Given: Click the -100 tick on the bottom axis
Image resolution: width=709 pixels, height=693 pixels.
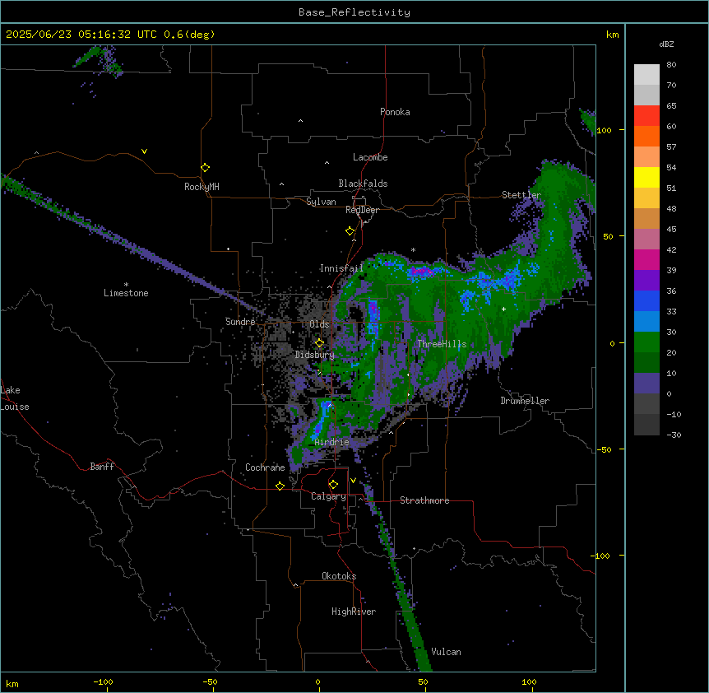Looking at the screenshot, I should click(103, 681).
